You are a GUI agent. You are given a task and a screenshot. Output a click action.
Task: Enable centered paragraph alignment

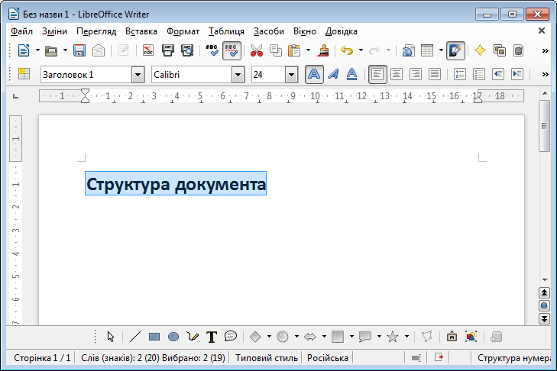pos(396,74)
